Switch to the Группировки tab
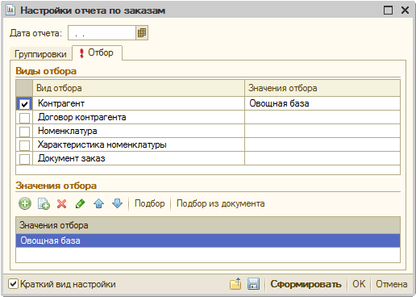The height and width of the screenshot is (297, 416). [40, 54]
